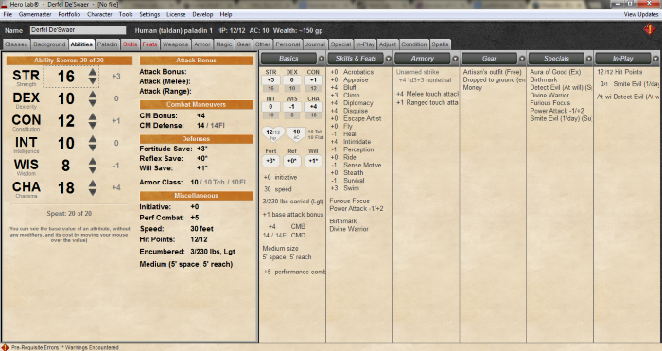Decrease INT score with down arrow

coord(93,148)
